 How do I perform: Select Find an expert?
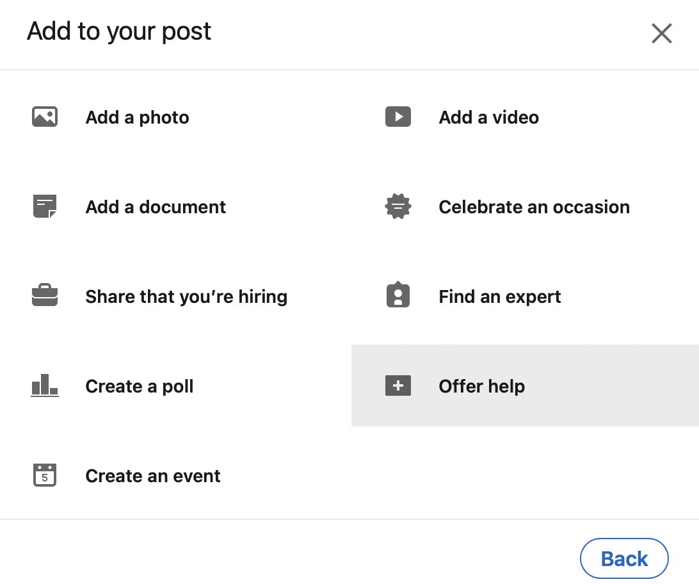[x=499, y=296]
